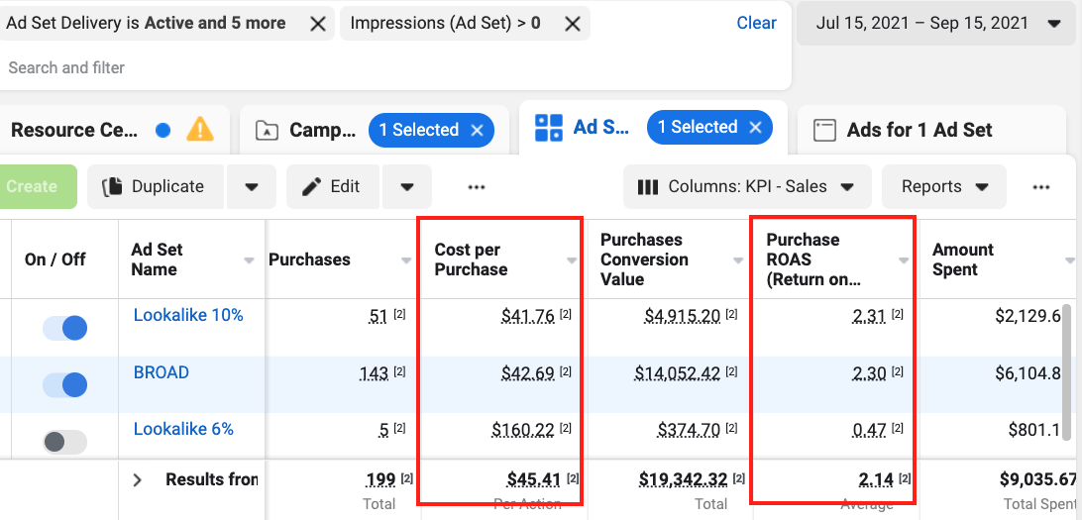Switch to the Ads for 1 Ad Set tab

918,130
